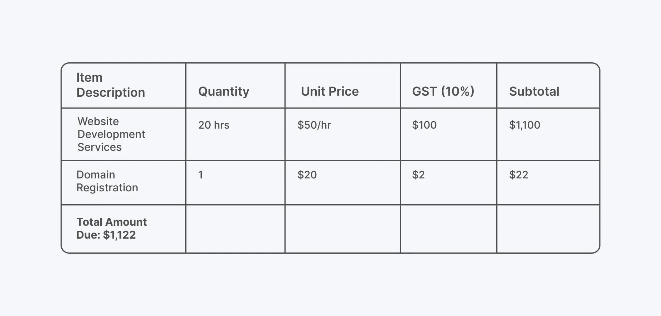Viewport: 661px width, 316px height.
Task: Click the Unit Price header cell
Action: pyautogui.click(x=330, y=91)
